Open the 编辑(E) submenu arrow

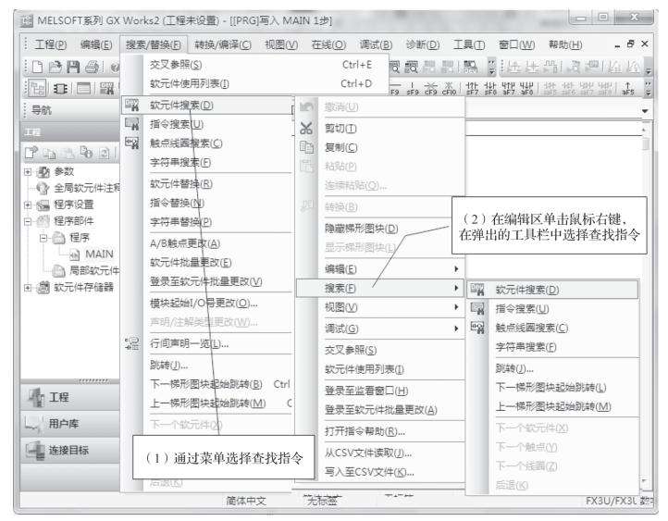coord(456,268)
